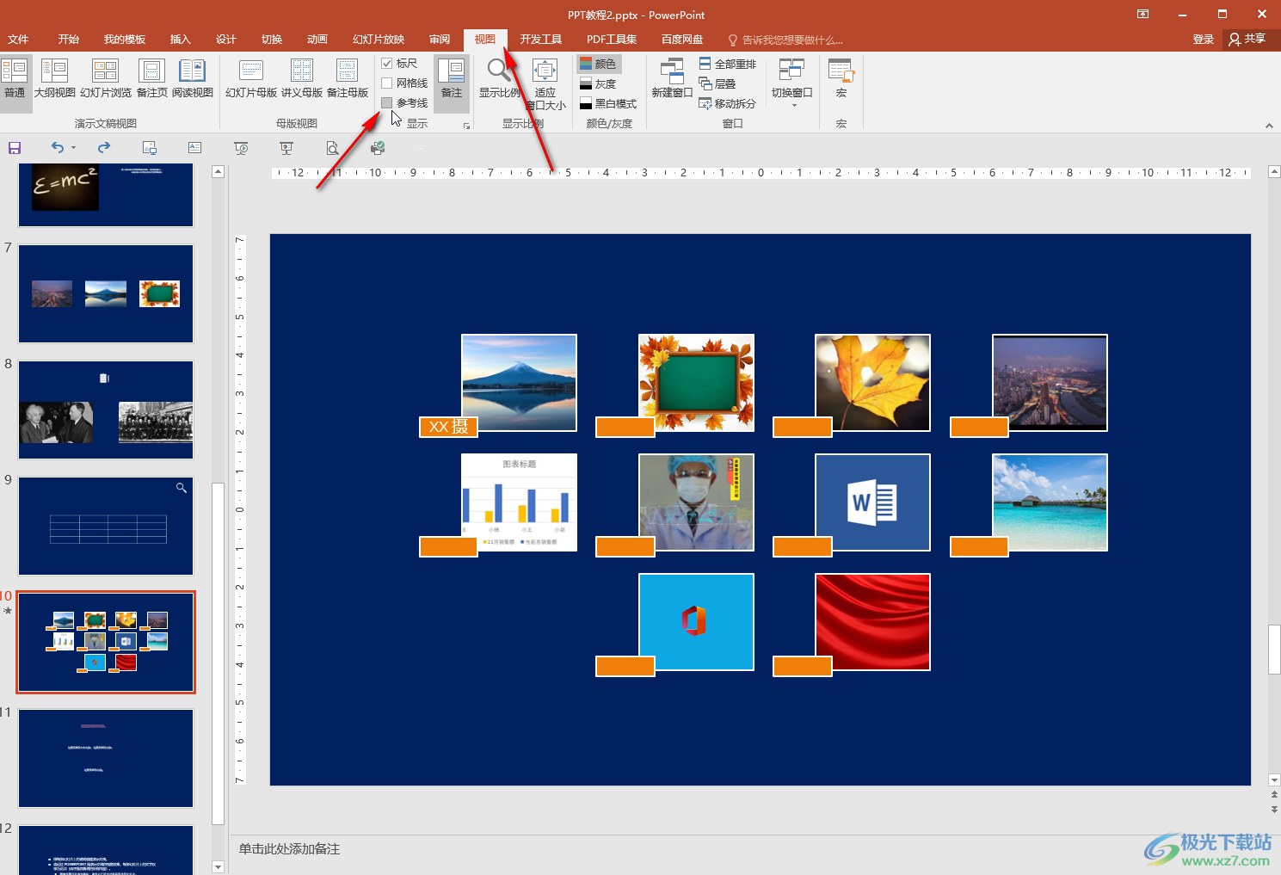
Task: Select 黑白模式 black and white mode
Action: [608, 103]
